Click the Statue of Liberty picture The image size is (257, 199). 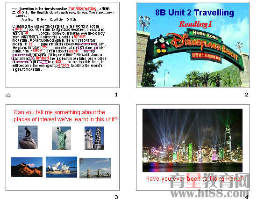(62, 138)
